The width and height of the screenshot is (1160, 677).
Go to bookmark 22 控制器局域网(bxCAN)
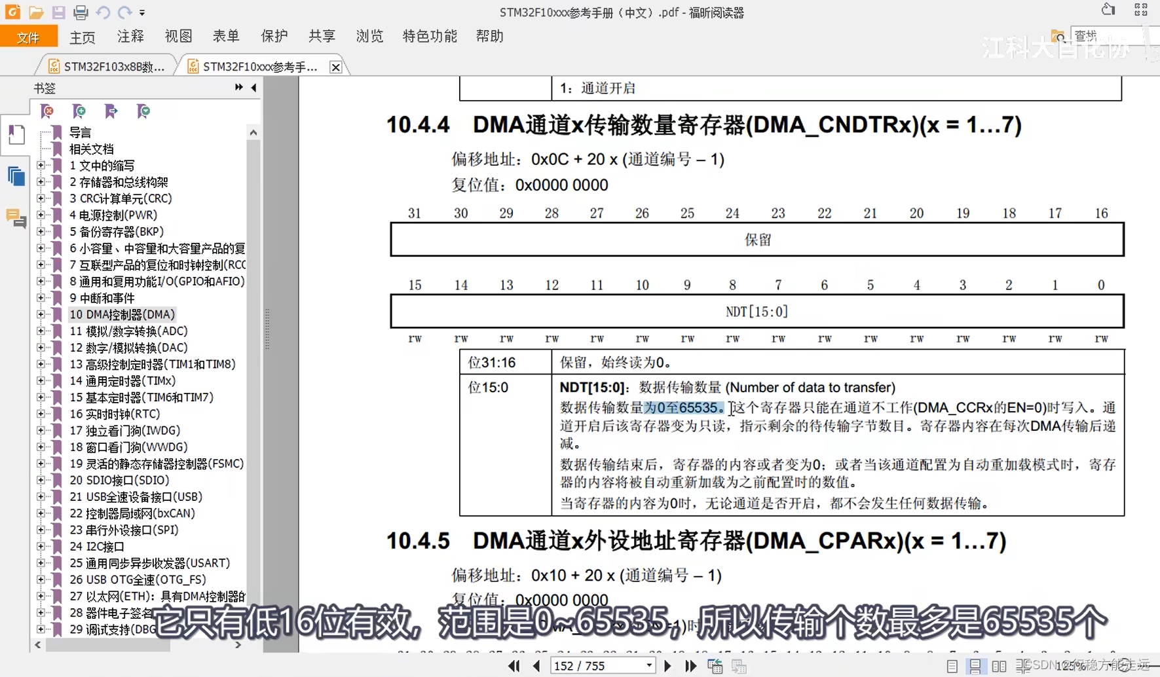click(132, 513)
